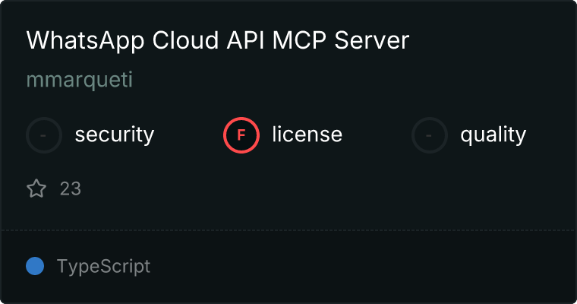577x304 pixels.
Task: Select the TypeScript language label
Action: 103,267
